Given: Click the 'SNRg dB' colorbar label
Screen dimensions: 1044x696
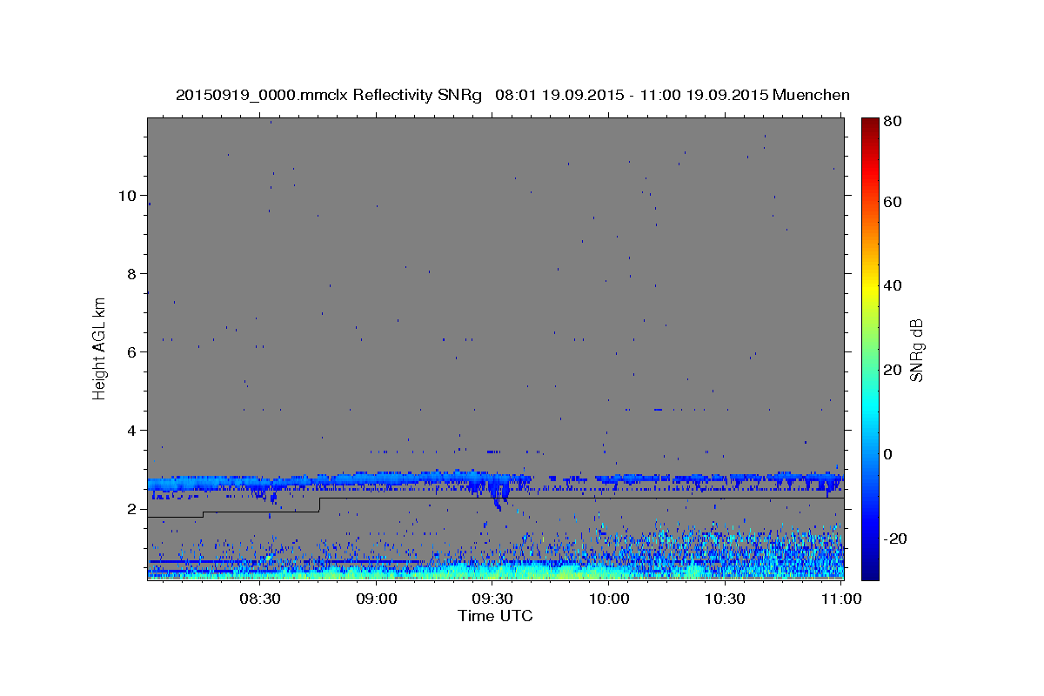Looking at the screenshot, I should [x=916, y=349].
